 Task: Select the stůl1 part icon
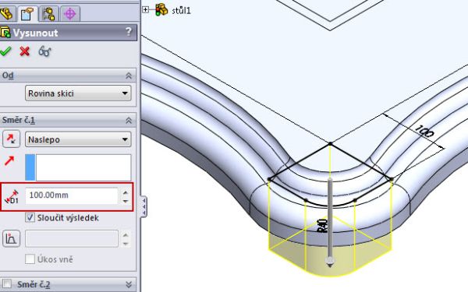click(x=161, y=9)
